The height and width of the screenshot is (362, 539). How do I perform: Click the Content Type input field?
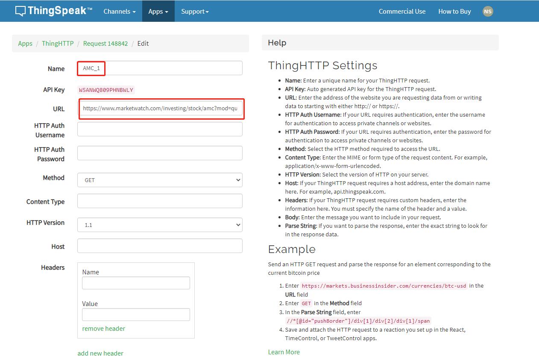[x=160, y=201]
